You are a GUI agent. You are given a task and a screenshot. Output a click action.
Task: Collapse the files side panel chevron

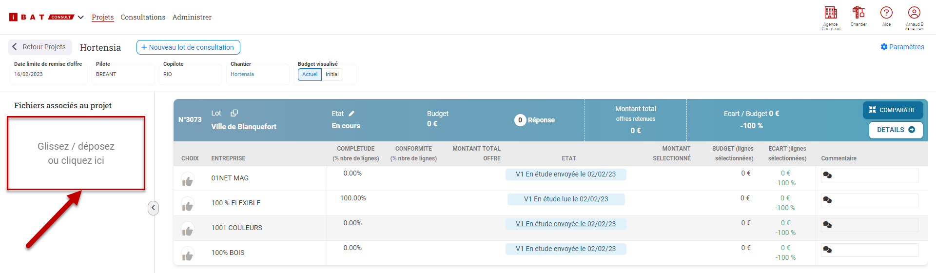pos(153,208)
